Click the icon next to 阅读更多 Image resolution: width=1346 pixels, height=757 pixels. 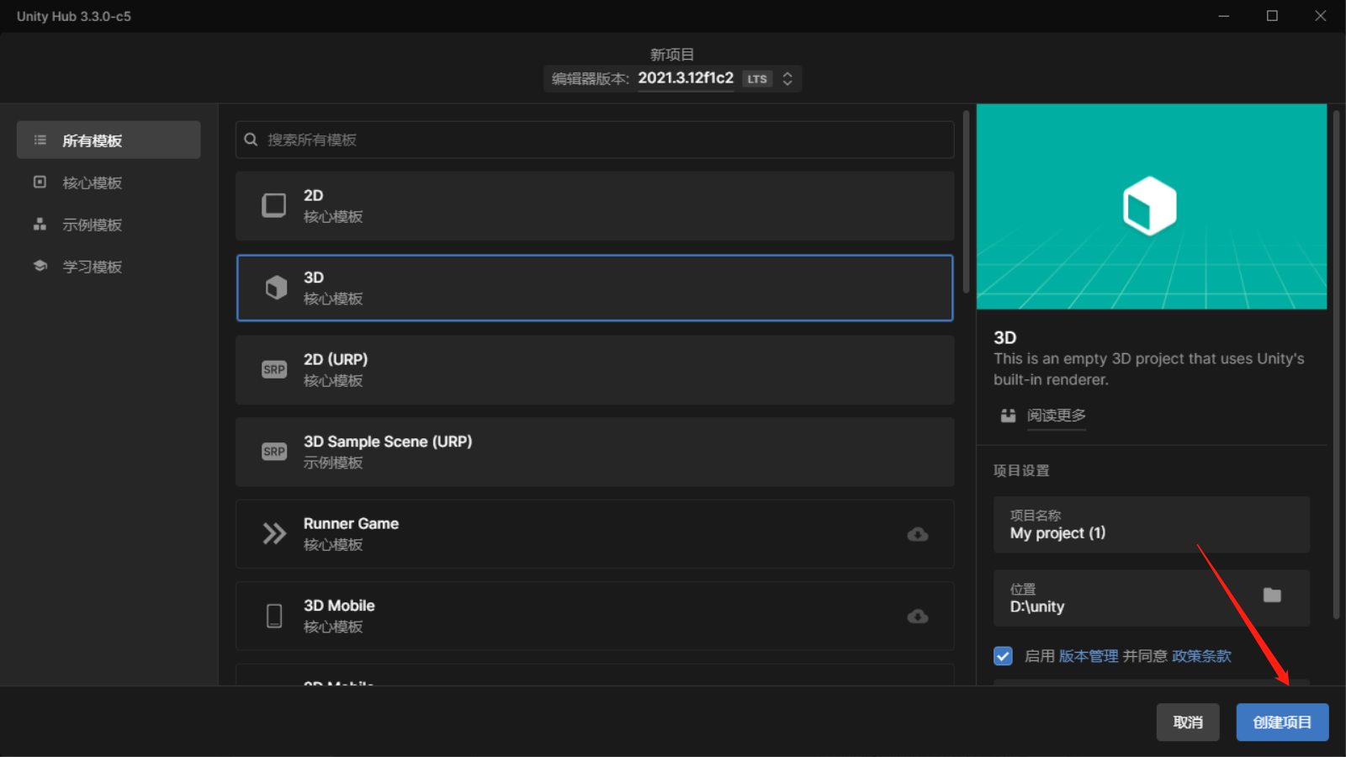(1008, 416)
